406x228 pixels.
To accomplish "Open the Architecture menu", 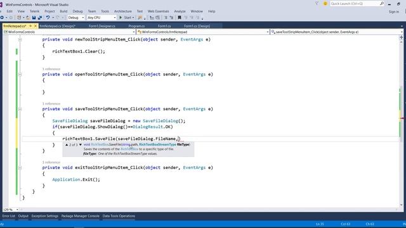I will click(122, 11).
